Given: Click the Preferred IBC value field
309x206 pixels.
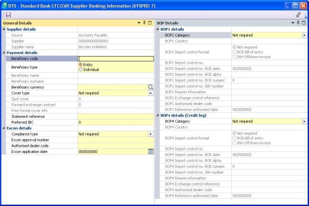Looking at the screenshot, I should point(116,123).
